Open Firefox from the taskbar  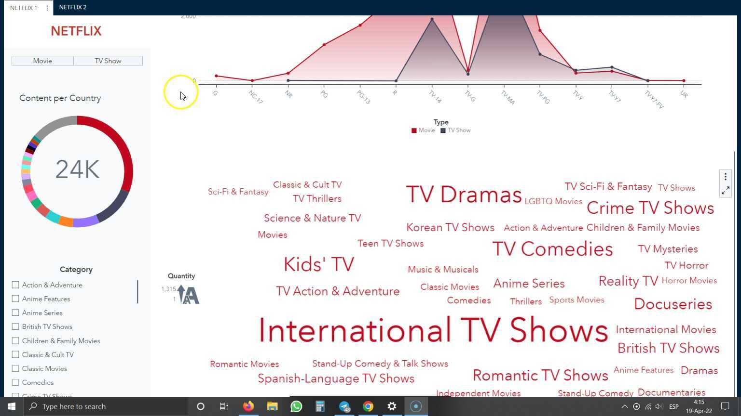coord(248,406)
